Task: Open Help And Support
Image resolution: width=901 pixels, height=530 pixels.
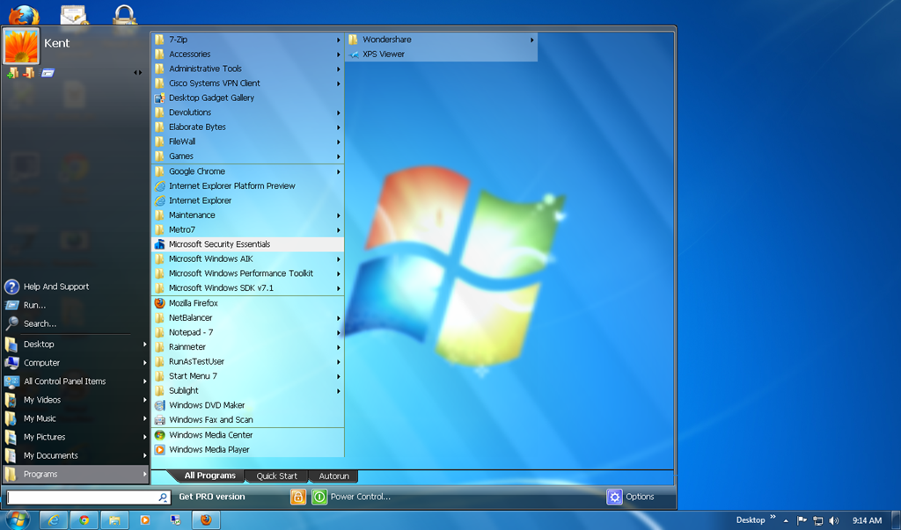Action: point(75,287)
